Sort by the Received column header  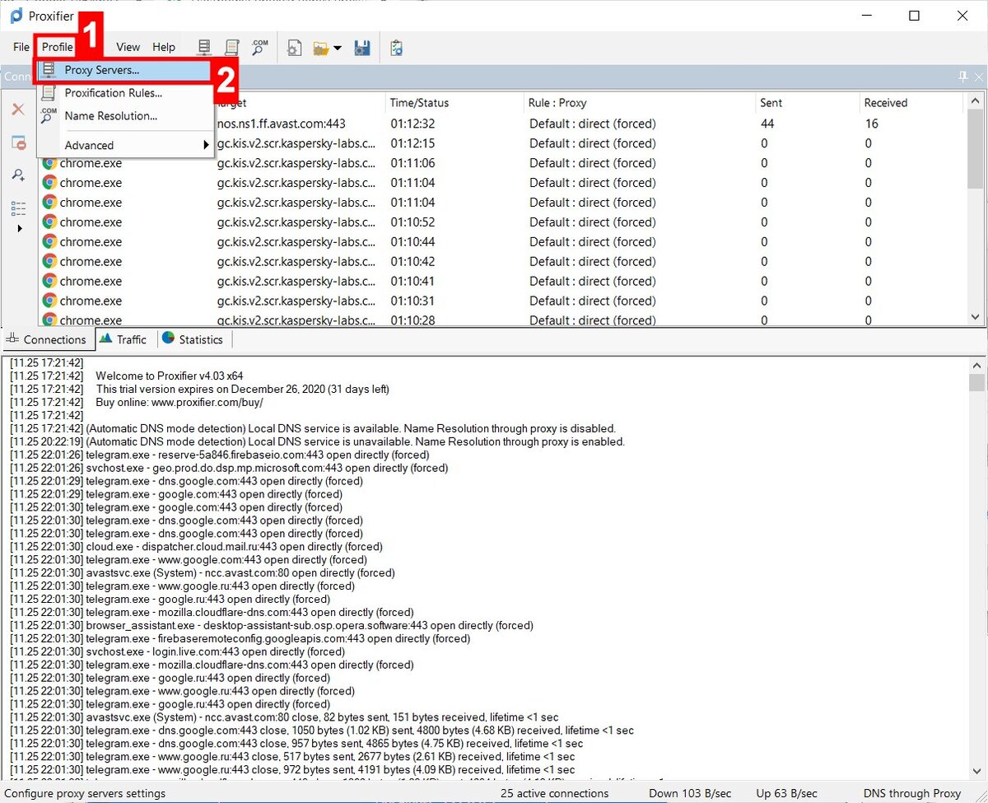pyautogui.click(x=911, y=103)
